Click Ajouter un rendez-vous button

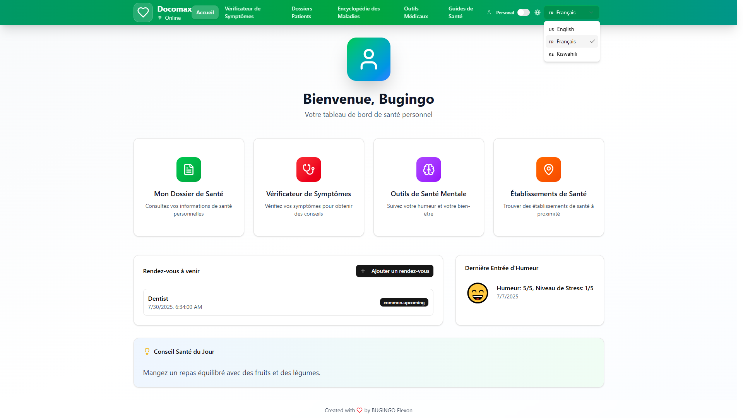pyautogui.click(x=394, y=271)
